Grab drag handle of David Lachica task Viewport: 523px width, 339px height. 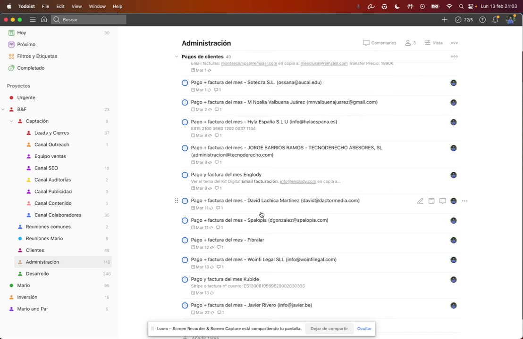[x=177, y=201]
